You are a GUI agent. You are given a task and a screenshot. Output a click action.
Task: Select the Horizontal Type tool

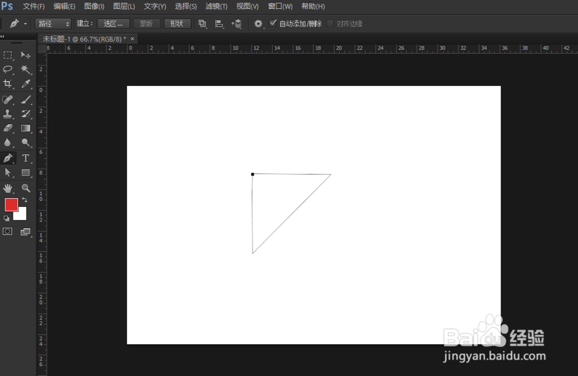[x=25, y=158]
